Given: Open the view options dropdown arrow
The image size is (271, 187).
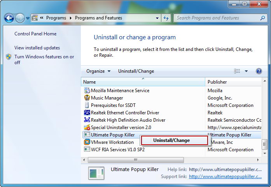Looking at the screenshot, I should point(246,71).
